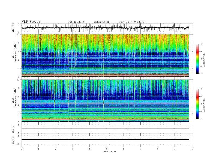Viewport: 216px width, 167px height.
Task: Click the ch.1 spectrogram color bar
Action: [197, 59]
